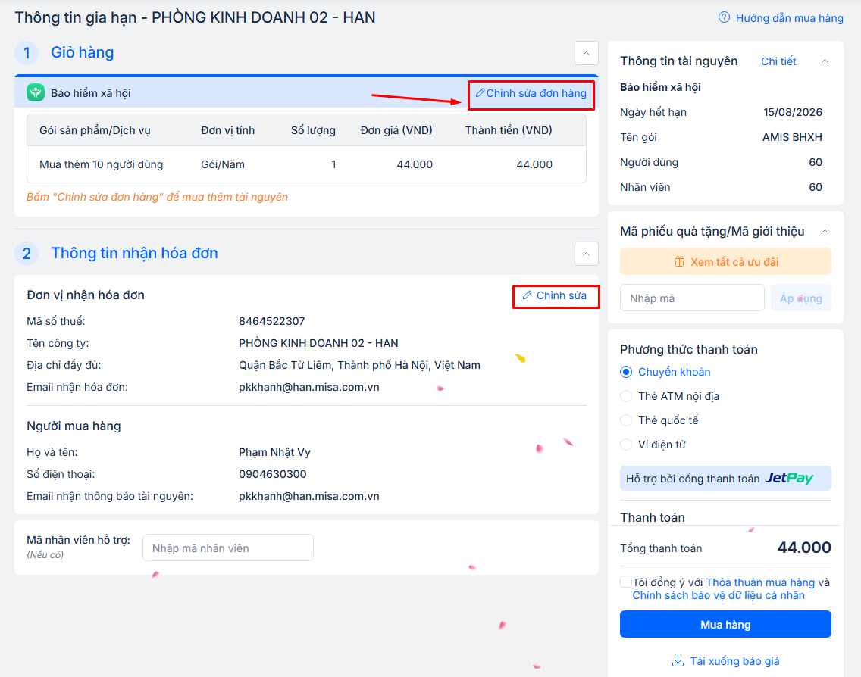Viewport: 861px width, 677px height.
Task: Click the help question mark icon
Action: click(x=724, y=17)
